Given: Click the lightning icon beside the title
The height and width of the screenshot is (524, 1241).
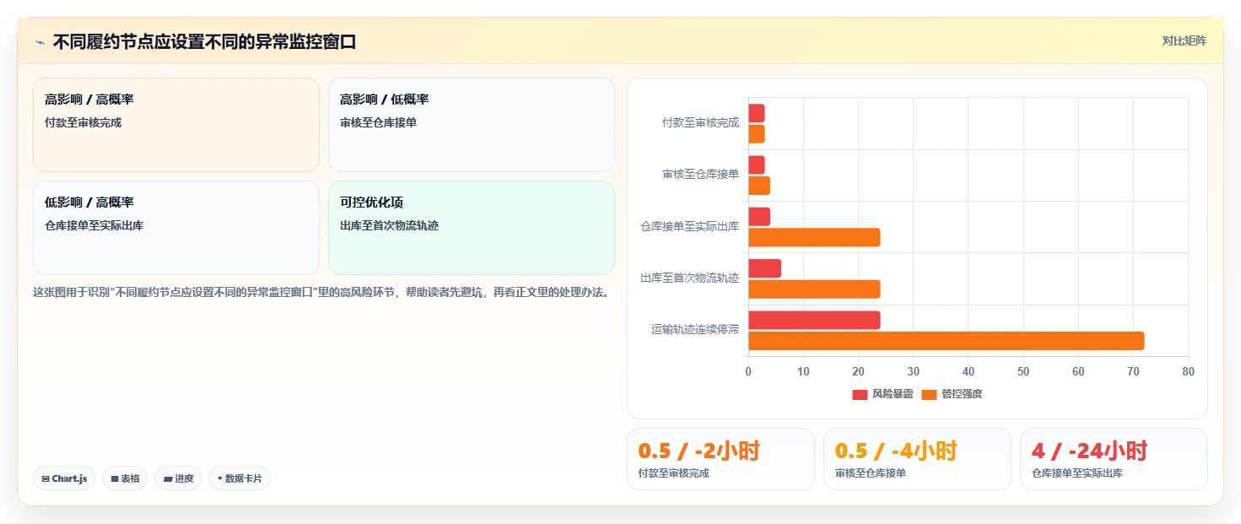Looking at the screenshot, I should pyautogui.click(x=40, y=41).
